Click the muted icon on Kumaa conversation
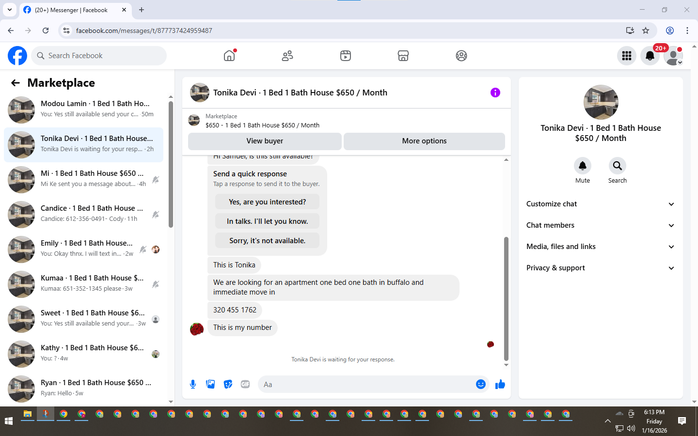This screenshot has width=698, height=436. [x=156, y=284]
